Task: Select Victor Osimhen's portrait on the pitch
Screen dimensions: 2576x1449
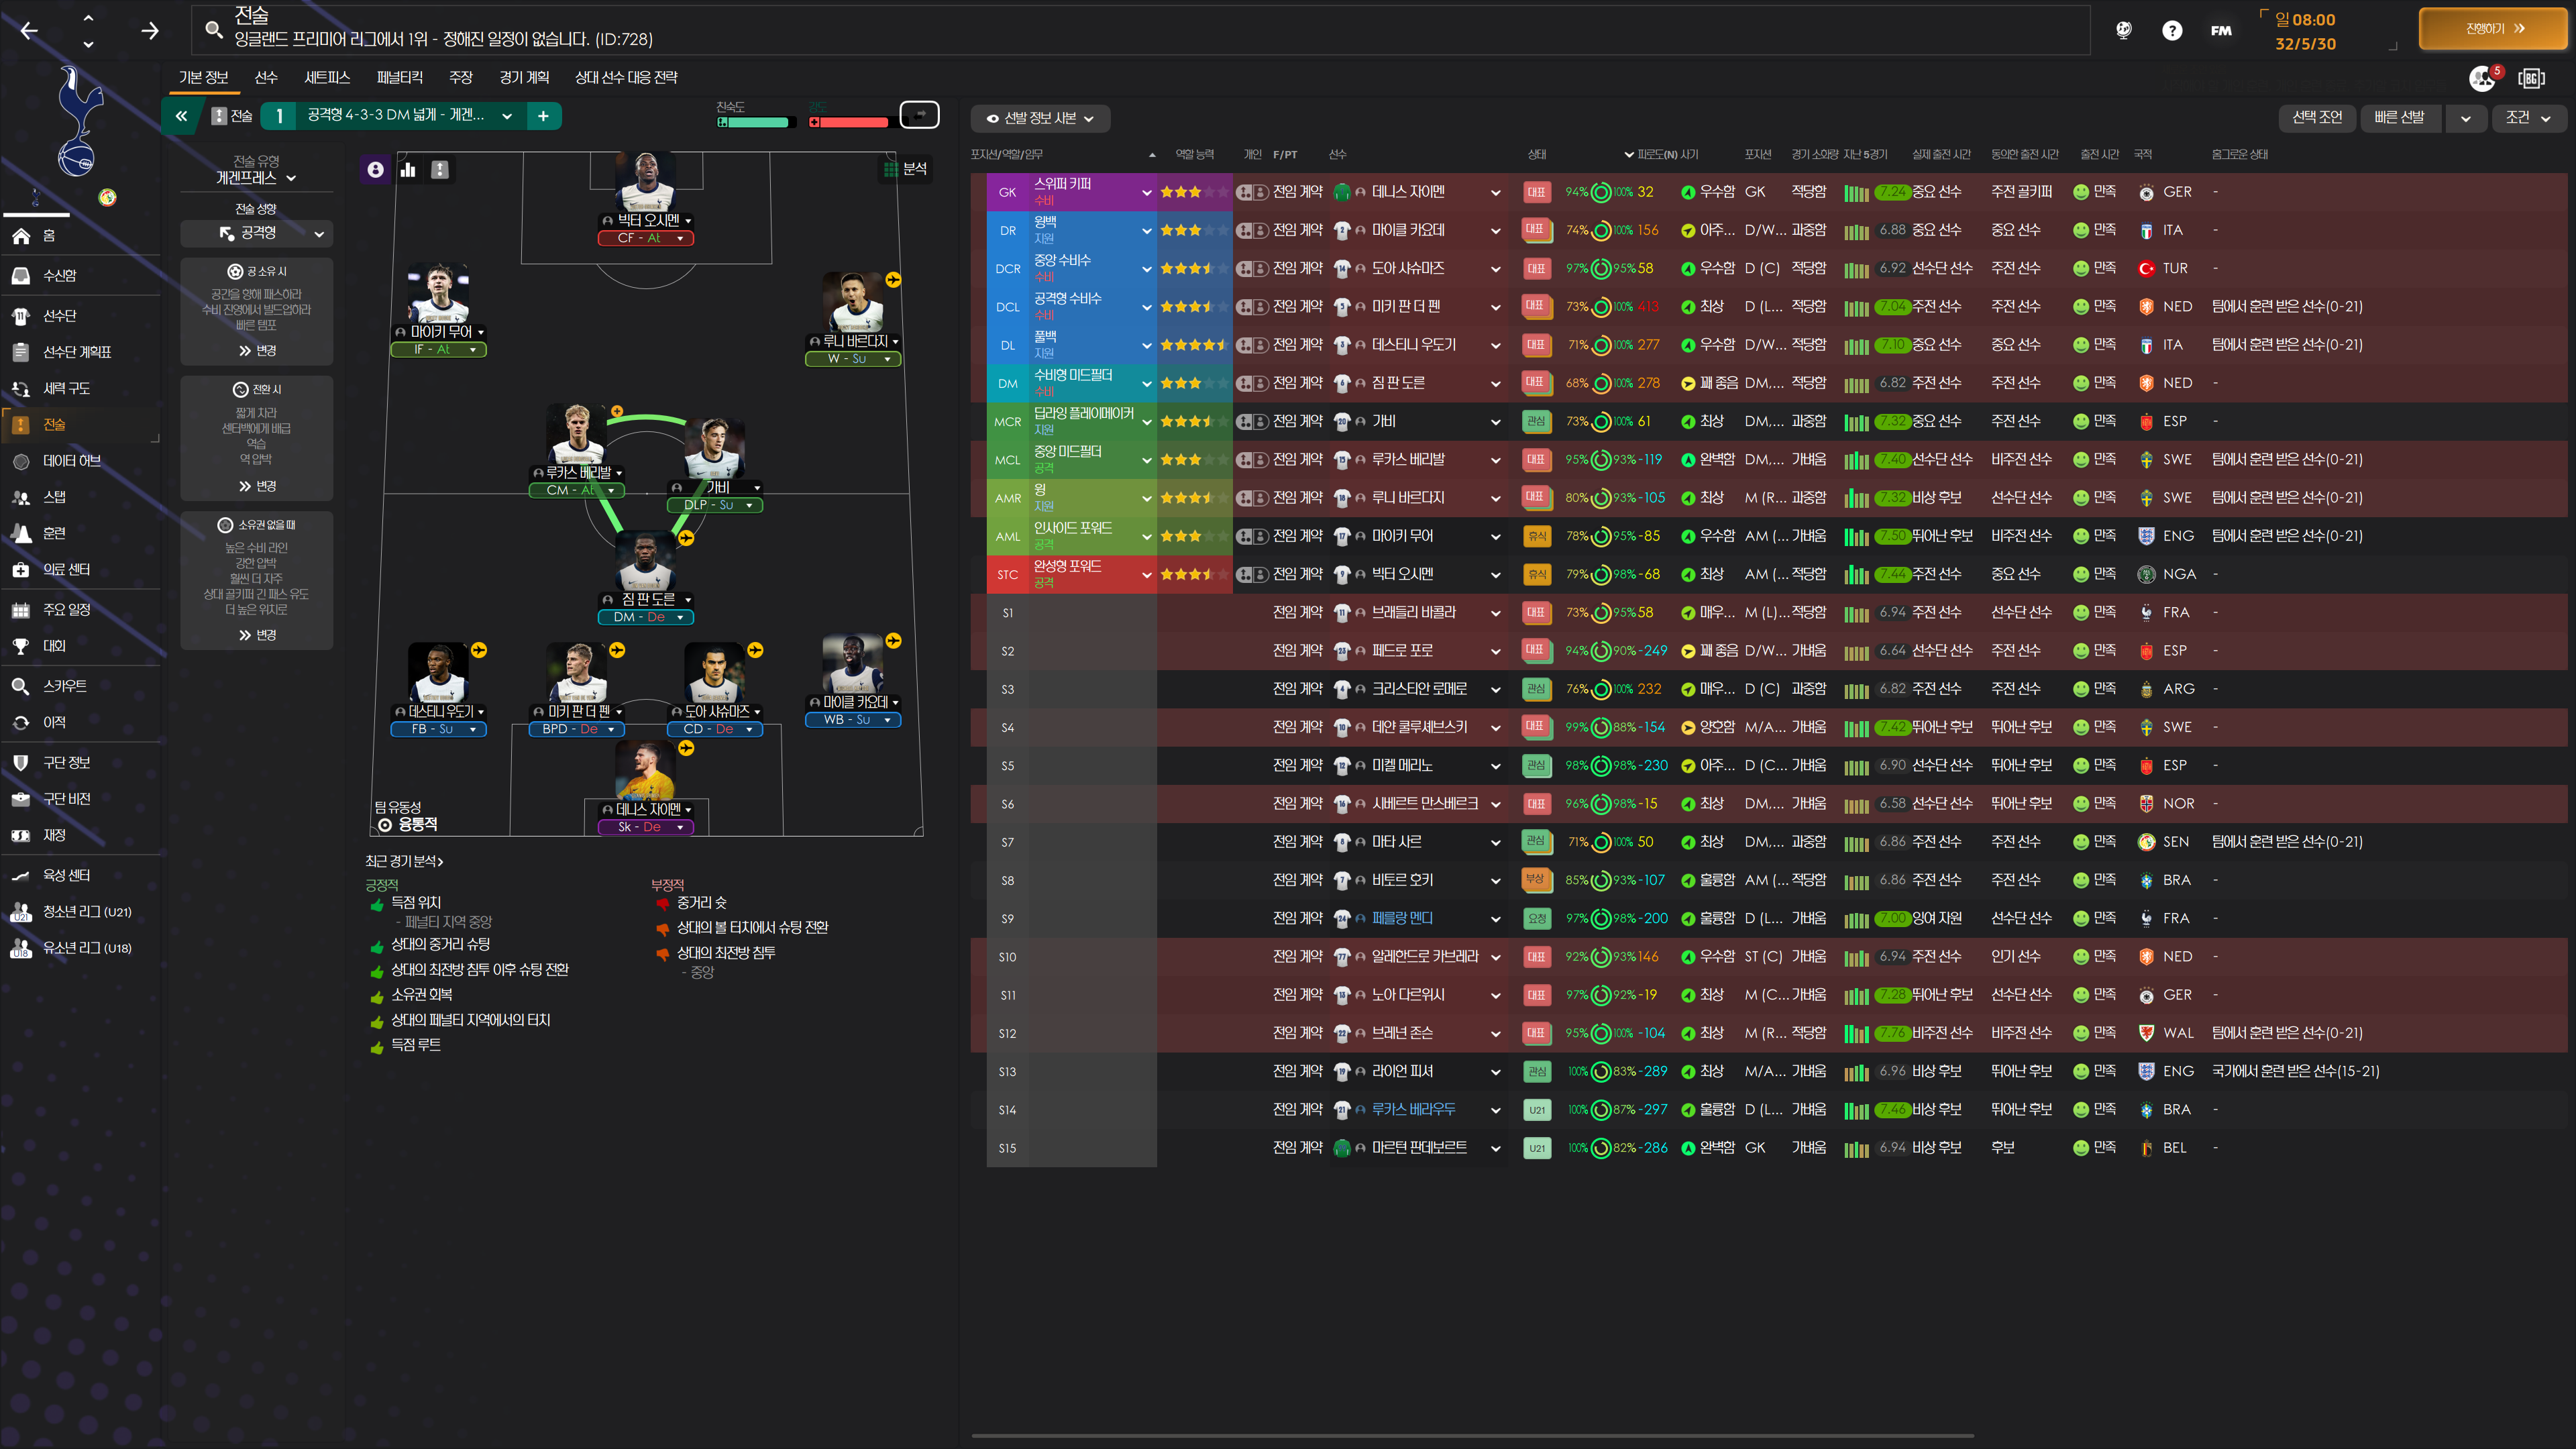Action: click(646, 182)
